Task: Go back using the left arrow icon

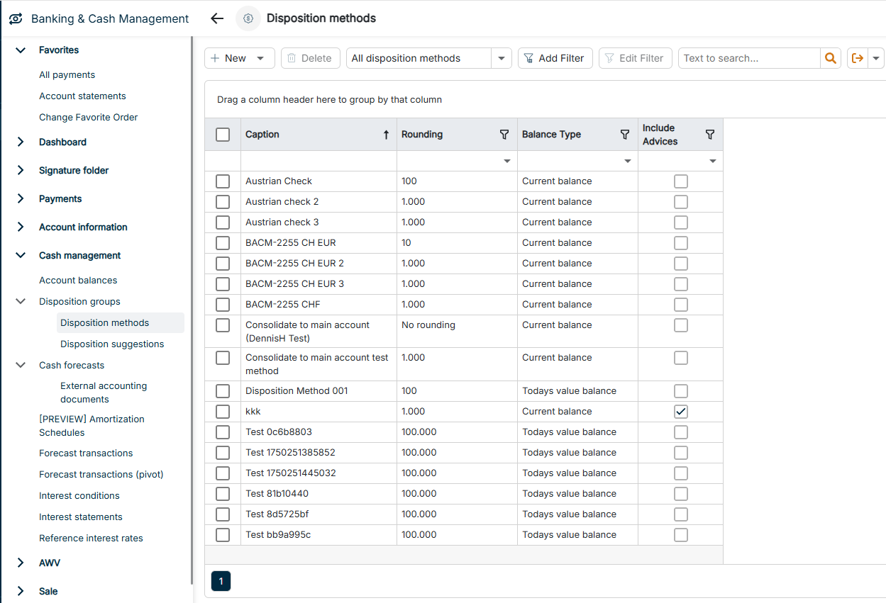Action: click(218, 19)
